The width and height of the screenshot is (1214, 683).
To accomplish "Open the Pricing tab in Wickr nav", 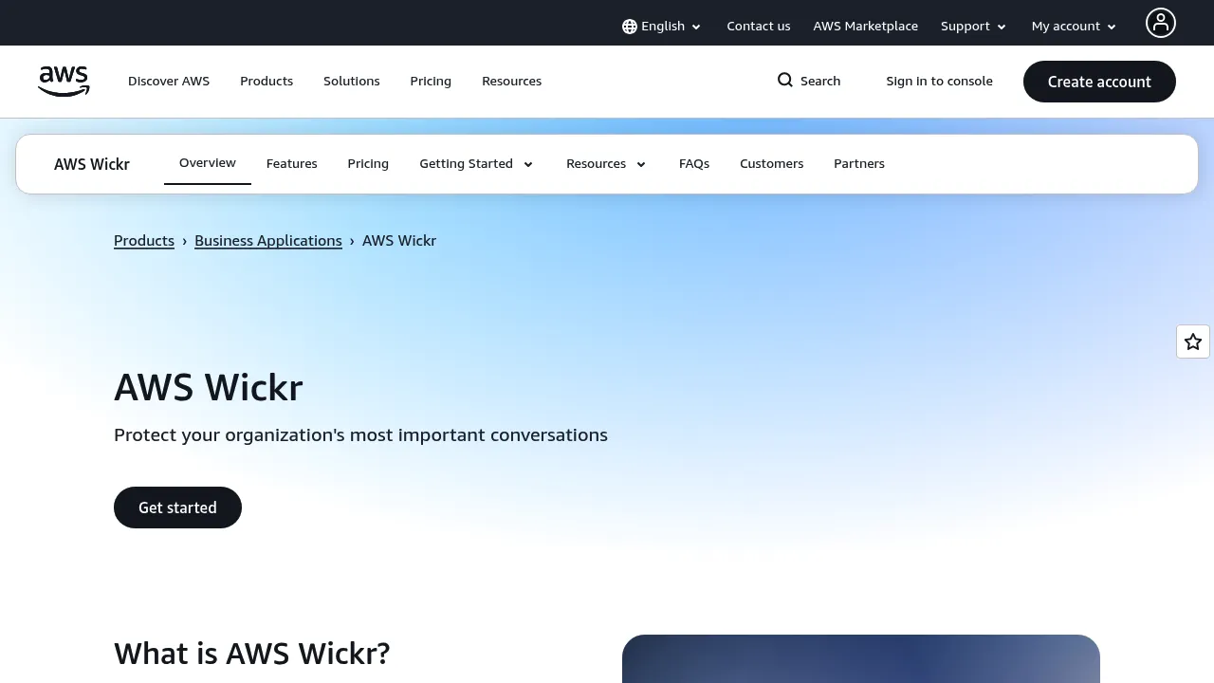I will (x=368, y=164).
